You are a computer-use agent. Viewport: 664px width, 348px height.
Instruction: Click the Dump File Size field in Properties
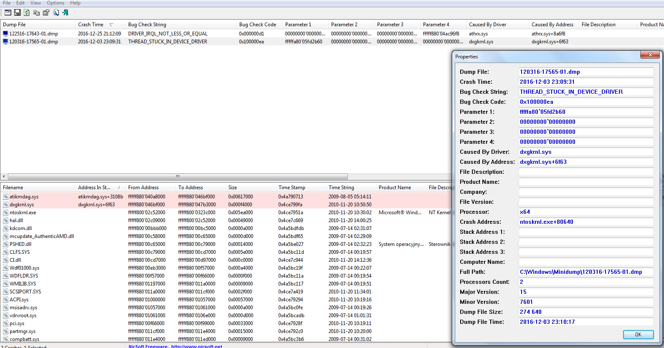(586, 312)
